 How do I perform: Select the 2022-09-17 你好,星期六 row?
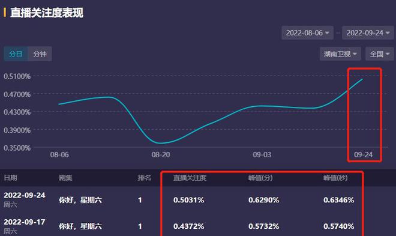click(x=198, y=226)
